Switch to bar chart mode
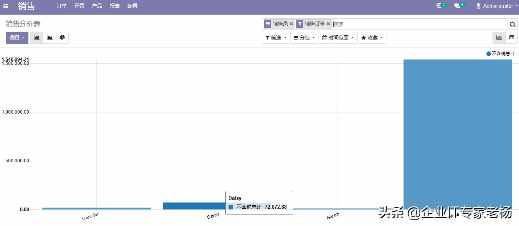The height and width of the screenshot is (226, 519). click(36, 38)
